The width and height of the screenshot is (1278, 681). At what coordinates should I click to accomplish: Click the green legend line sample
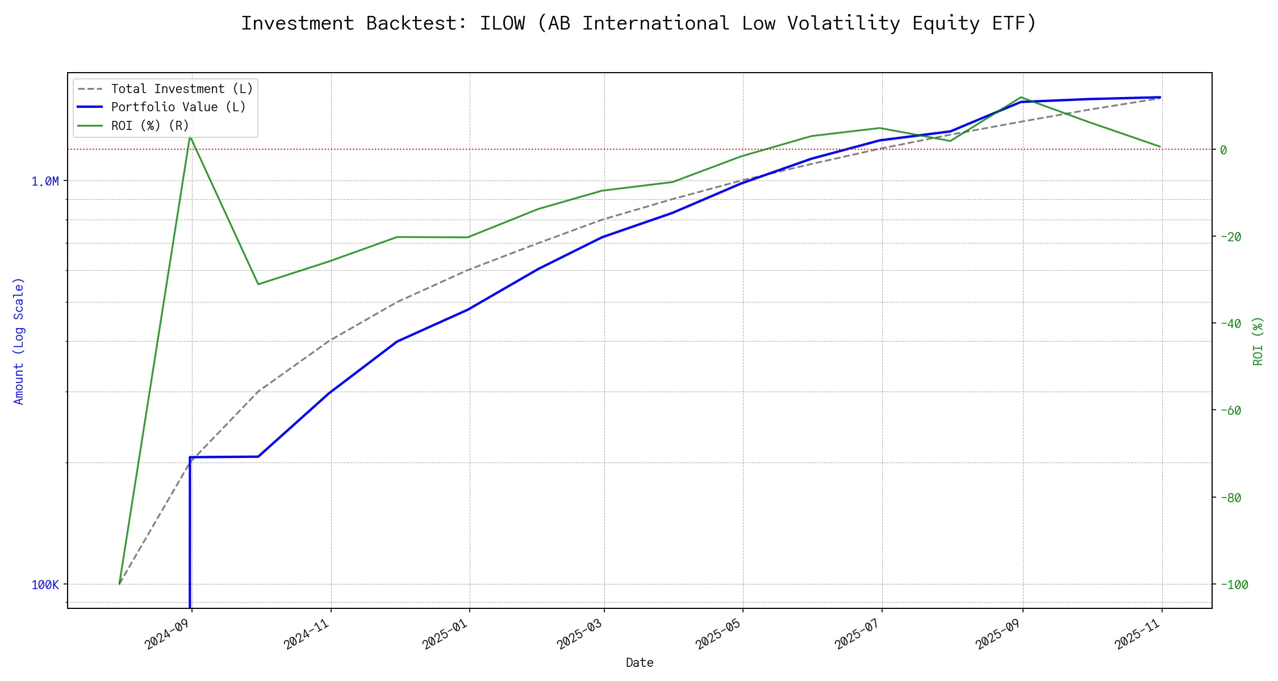[90, 125]
